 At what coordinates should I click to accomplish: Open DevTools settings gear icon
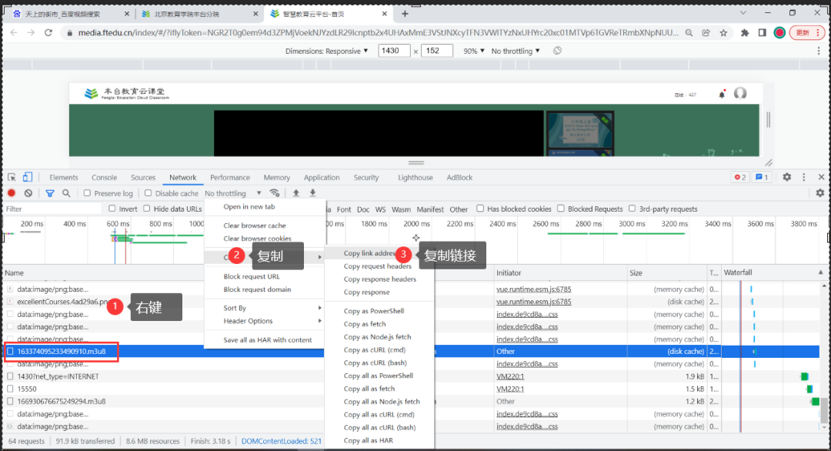click(x=786, y=177)
